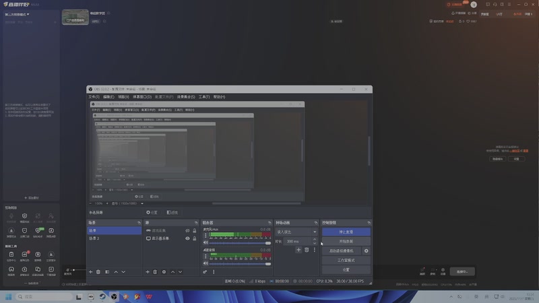Viewport: 539px width, 303px height.
Task: Remove transition with the trash icon
Action: pos(307,250)
